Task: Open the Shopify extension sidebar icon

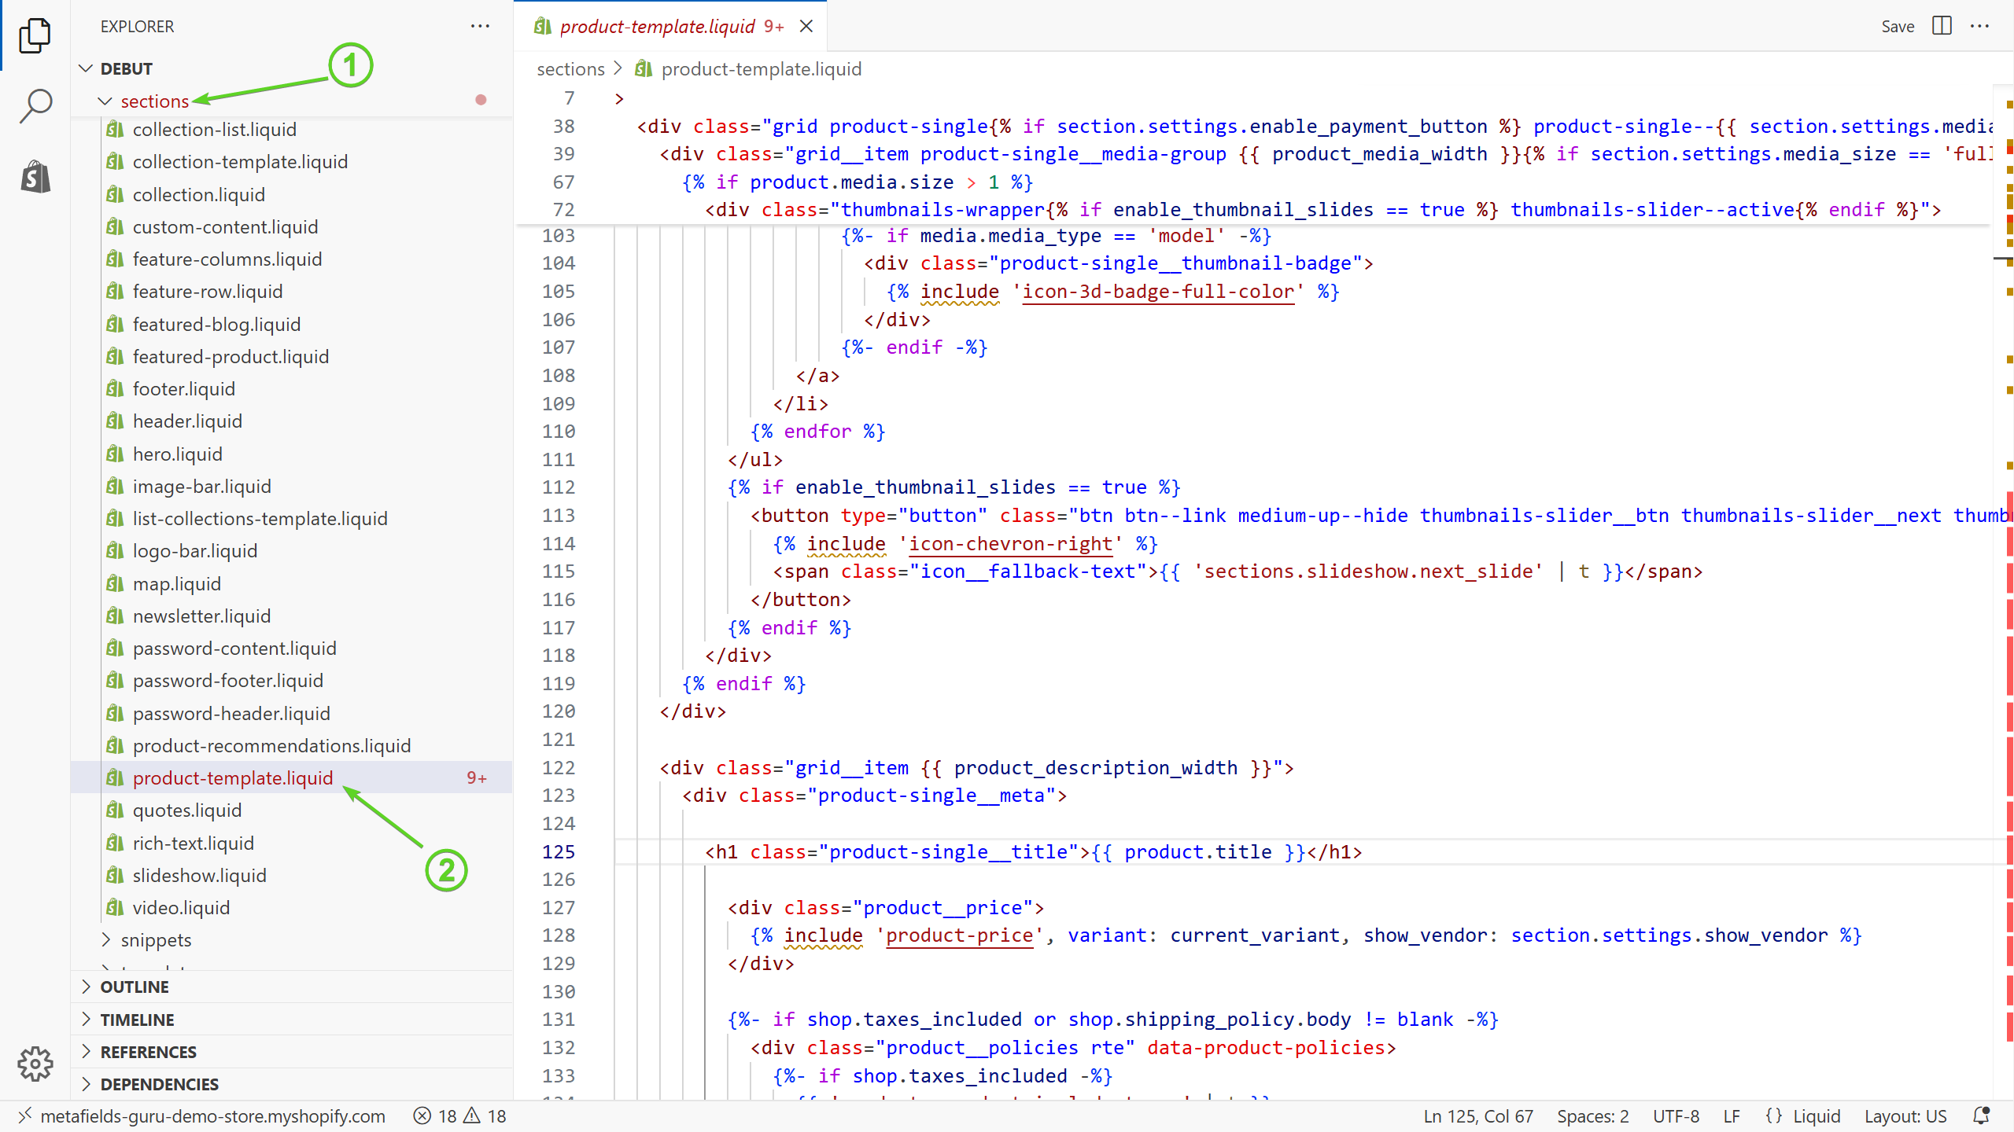Action: (x=35, y=176)
